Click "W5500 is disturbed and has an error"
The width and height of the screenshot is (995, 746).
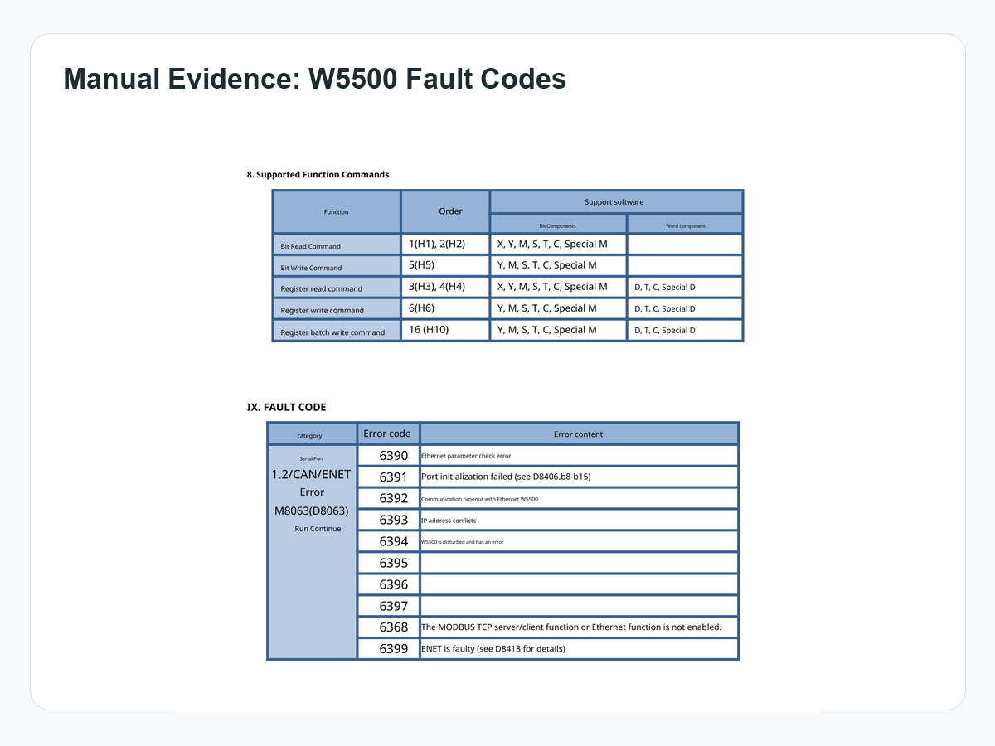point(462,542)
